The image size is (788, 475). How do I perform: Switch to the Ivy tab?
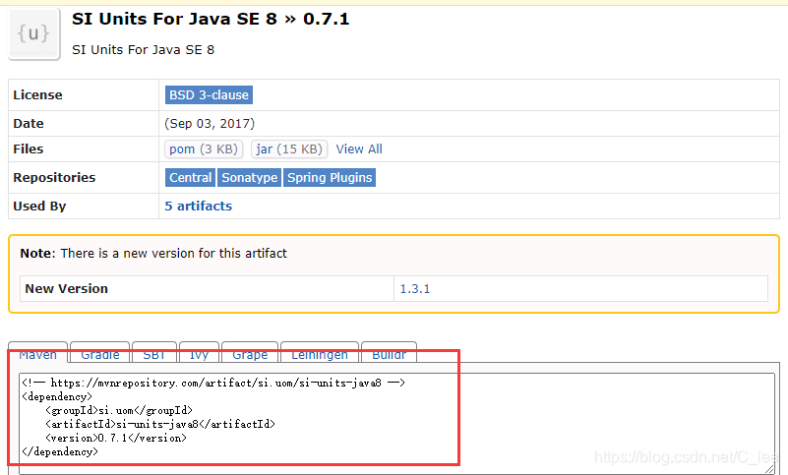point(199,353)
